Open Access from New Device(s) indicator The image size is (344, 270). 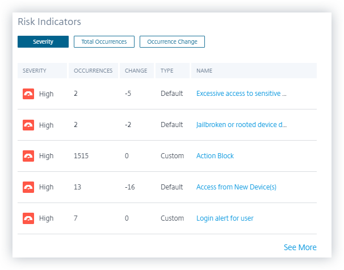tap(236, 187)
